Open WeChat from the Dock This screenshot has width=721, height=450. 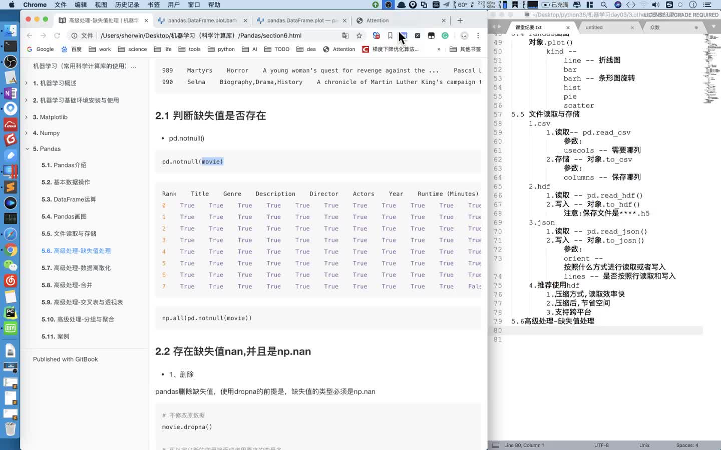11,265
